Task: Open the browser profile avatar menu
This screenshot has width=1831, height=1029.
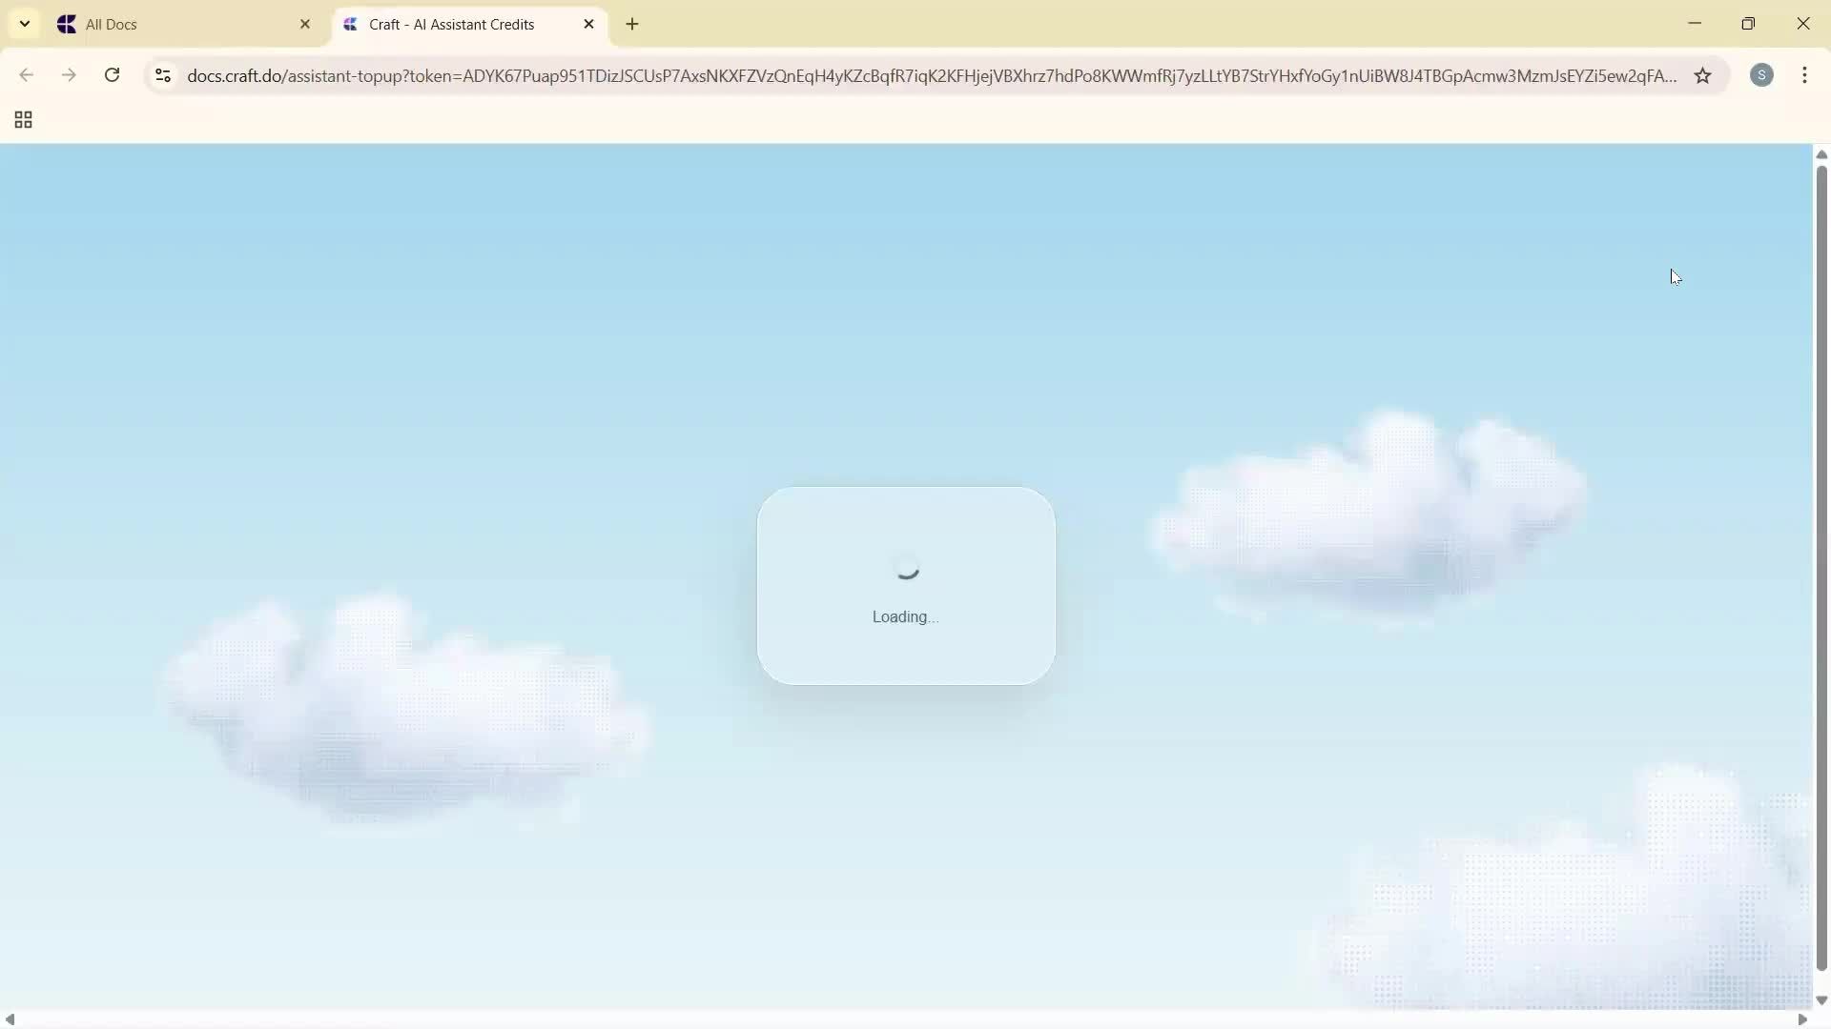Action: (x=1762, y=75)
